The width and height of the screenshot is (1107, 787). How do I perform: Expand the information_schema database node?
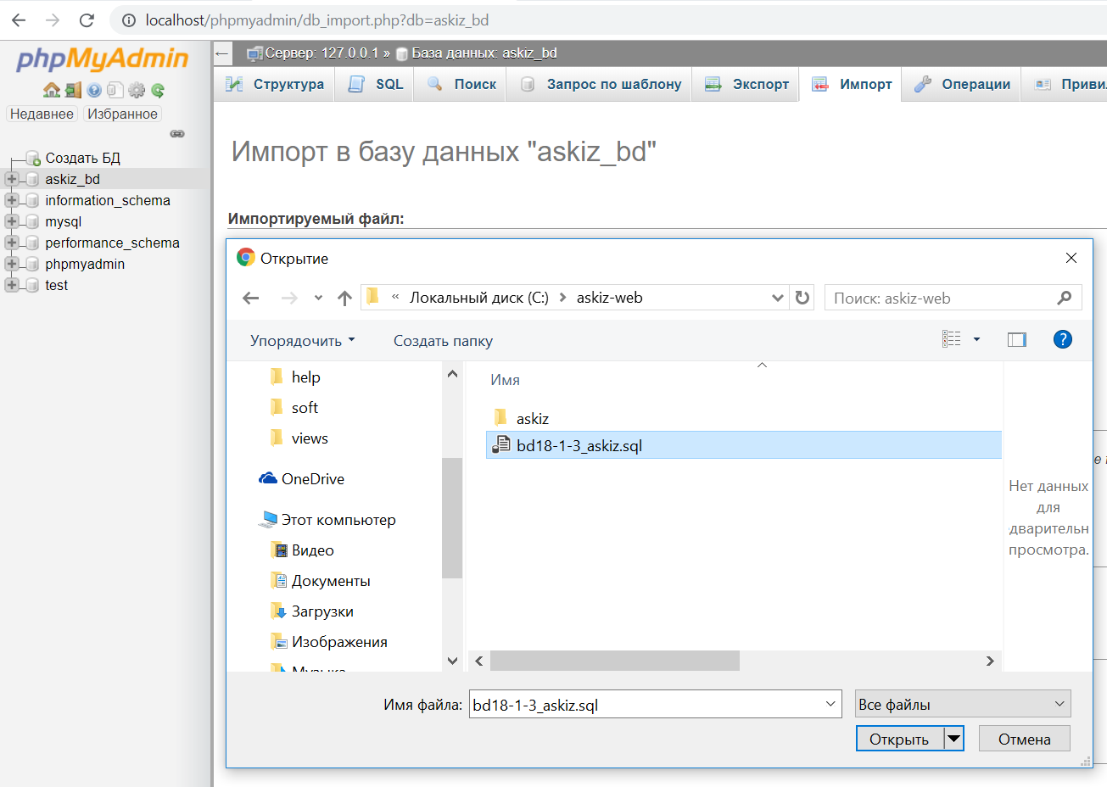click(11, 200)
